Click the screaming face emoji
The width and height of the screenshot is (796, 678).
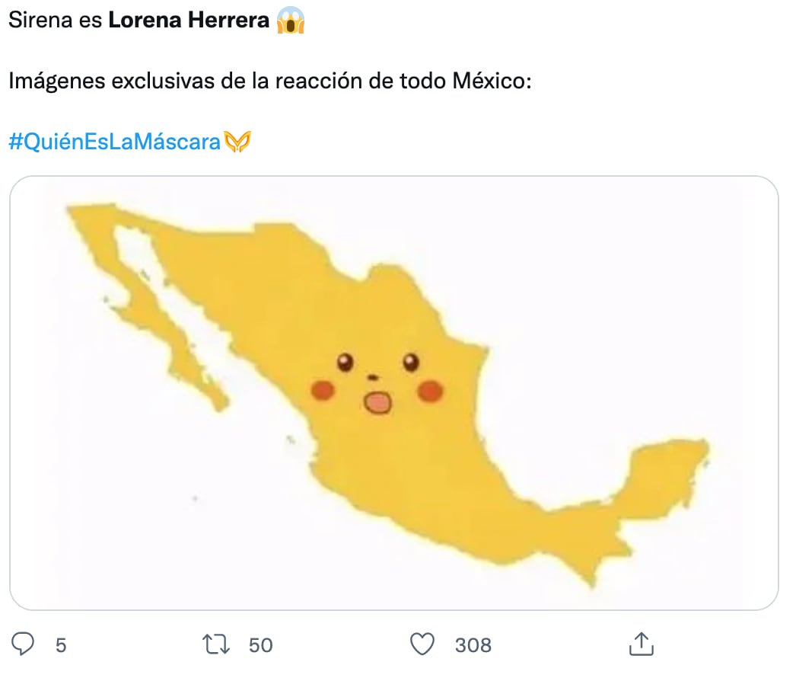click(291, 21)
